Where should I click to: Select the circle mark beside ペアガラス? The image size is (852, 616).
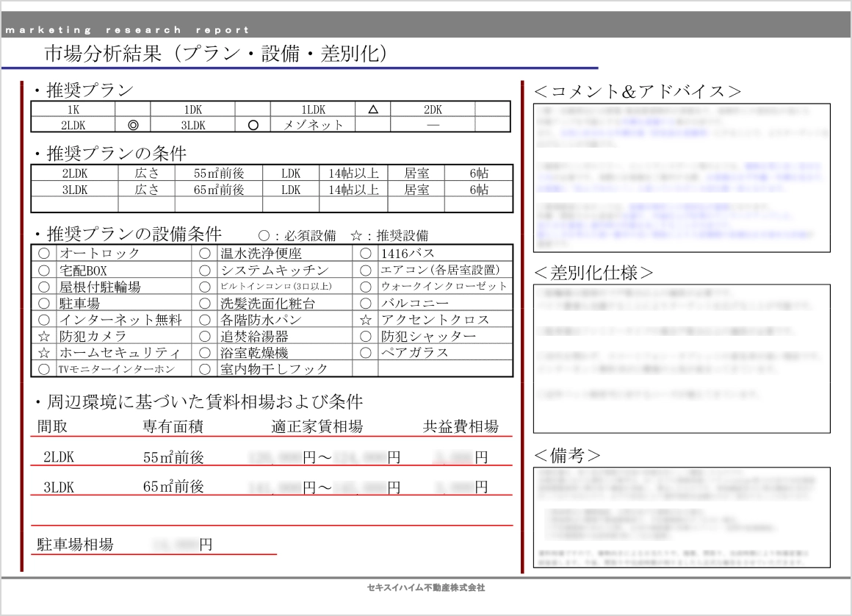pos(365,352)
